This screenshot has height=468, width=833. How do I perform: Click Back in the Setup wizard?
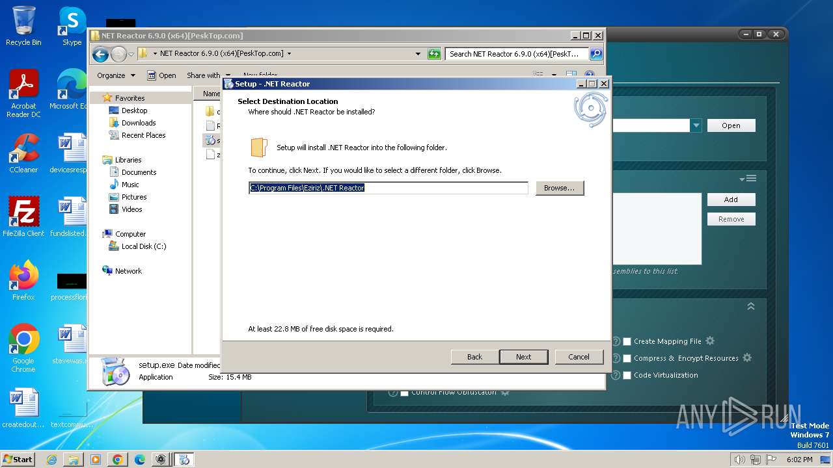[475, 357]
